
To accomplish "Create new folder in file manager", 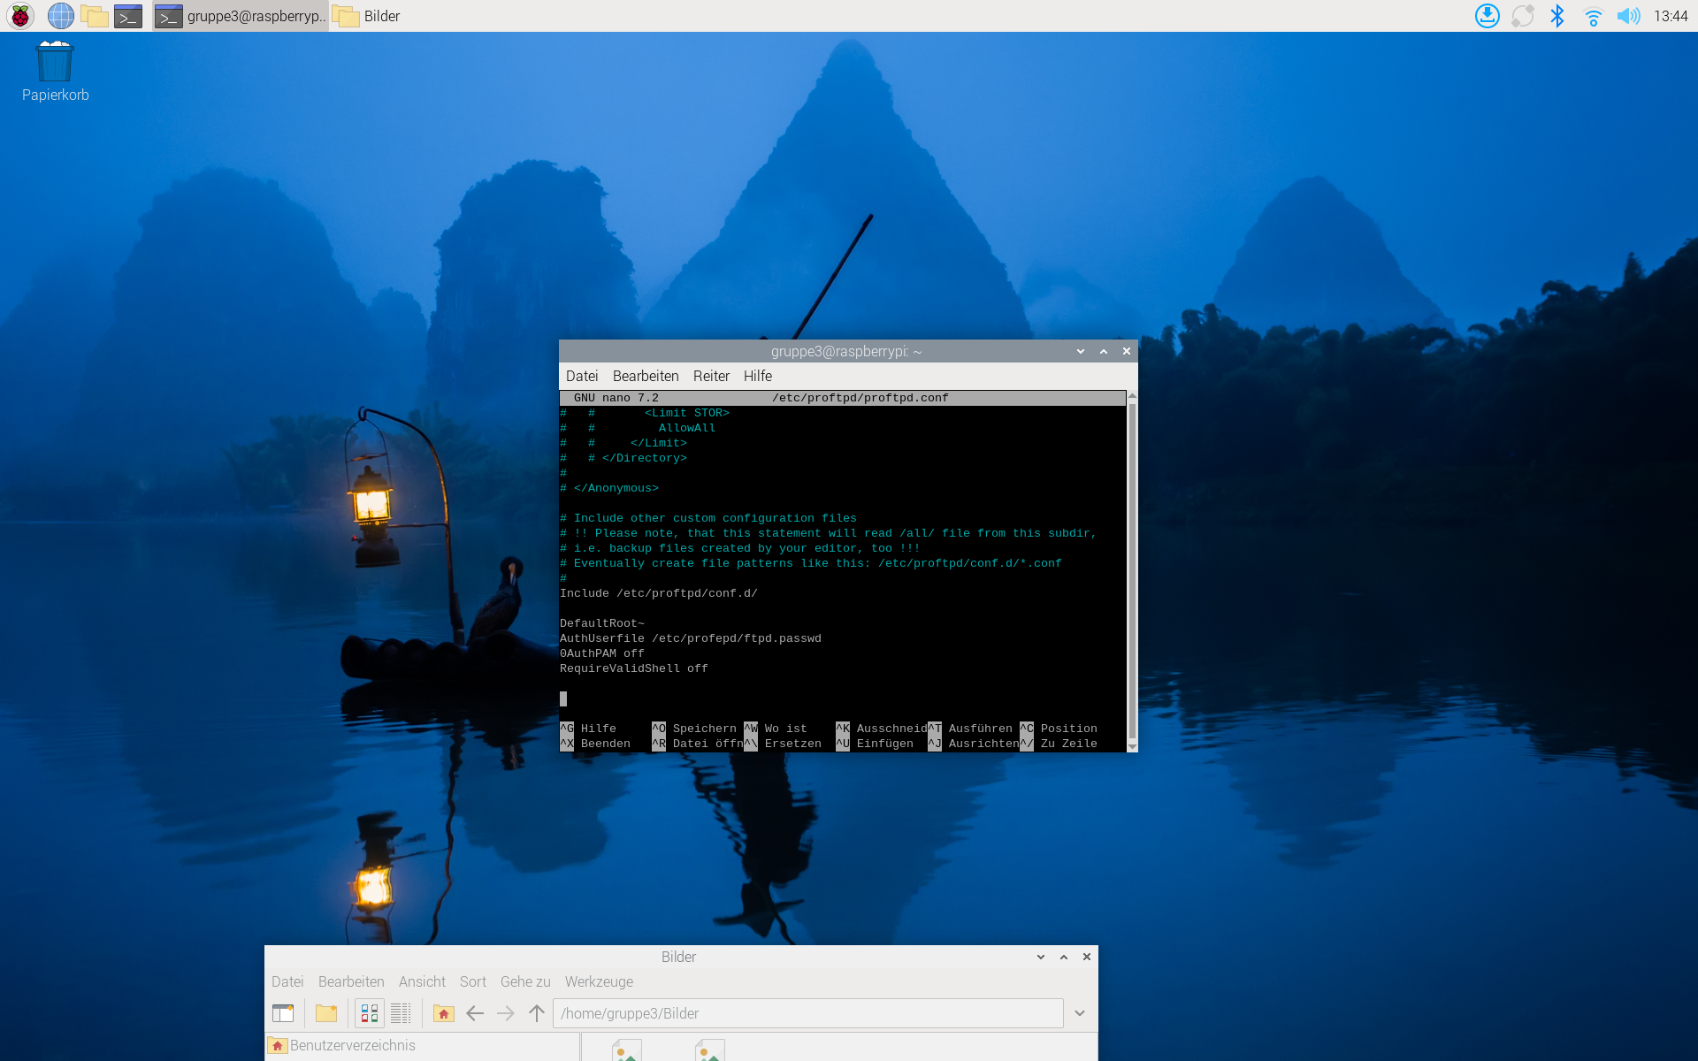I will [326, 1013].
